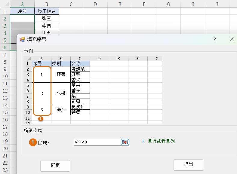The width and height of the screenshot is (237, 174).
Task: Click the example preview image in 示例
Action: tap(93, 90)
